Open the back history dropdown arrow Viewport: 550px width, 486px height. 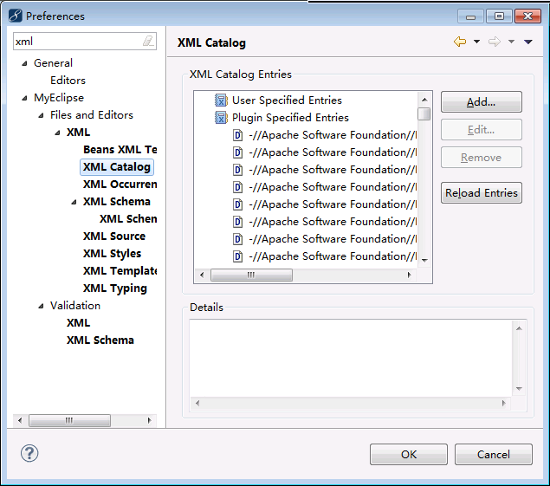(476, 42)
